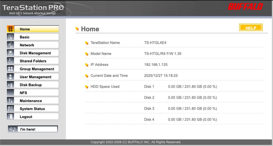Image resolution: width=273 pixels, height=146 pixels.
Task: Select the NFS menu entry
Action: [x=36, y=93]
